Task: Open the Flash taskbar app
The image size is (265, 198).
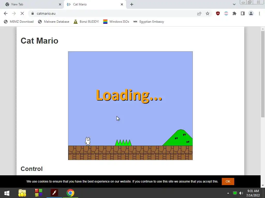Action: click(54, 193)
